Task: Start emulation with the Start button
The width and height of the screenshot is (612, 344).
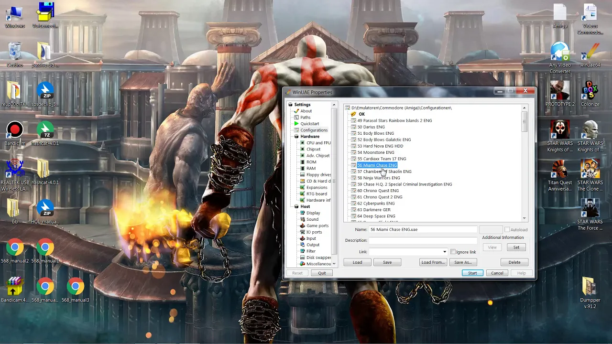Action: (472, 273)
